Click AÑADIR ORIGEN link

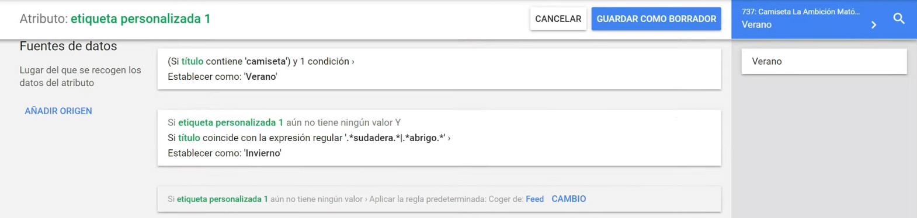[x=58, y=111]
